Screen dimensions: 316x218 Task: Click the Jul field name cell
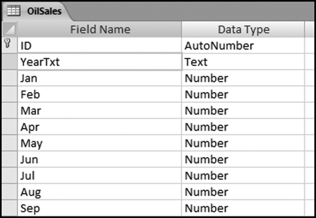[99, 176]
